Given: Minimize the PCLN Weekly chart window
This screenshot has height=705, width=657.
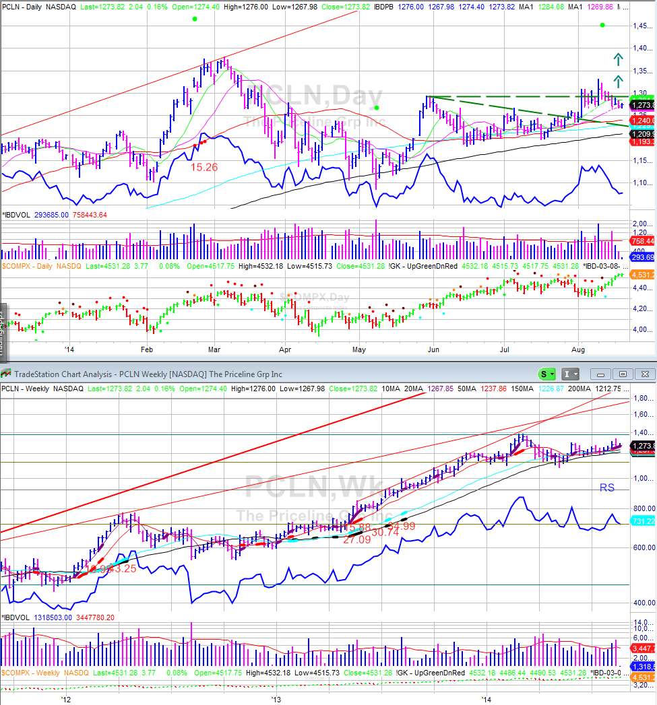Looking at the screenshot, I should tap(600, 374).
